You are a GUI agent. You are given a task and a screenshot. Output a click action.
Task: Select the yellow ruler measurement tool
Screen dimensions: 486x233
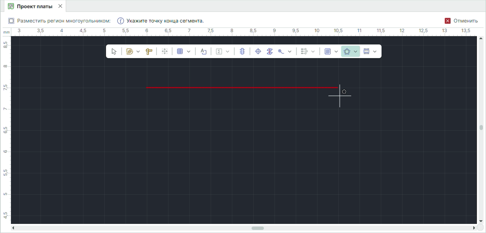pyautogui.click(x=149, y=51)
